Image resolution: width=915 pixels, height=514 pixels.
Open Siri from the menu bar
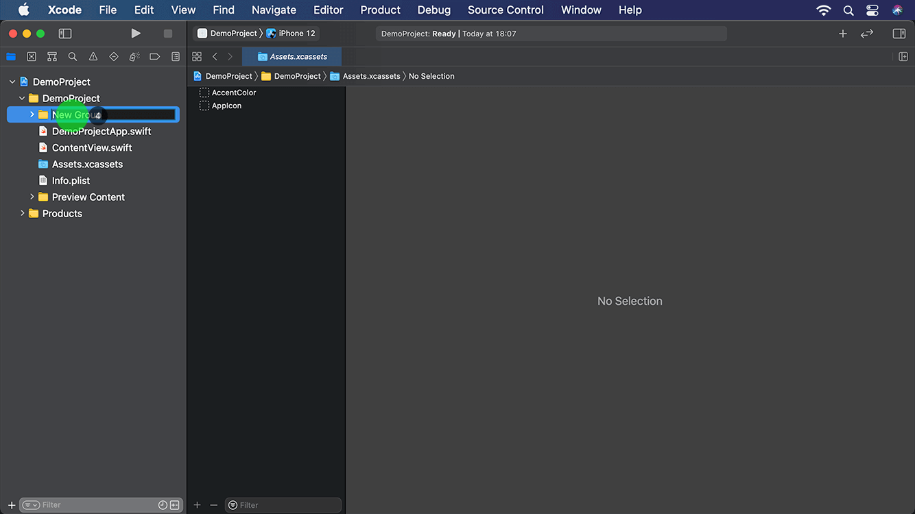[x=898, y=10]
